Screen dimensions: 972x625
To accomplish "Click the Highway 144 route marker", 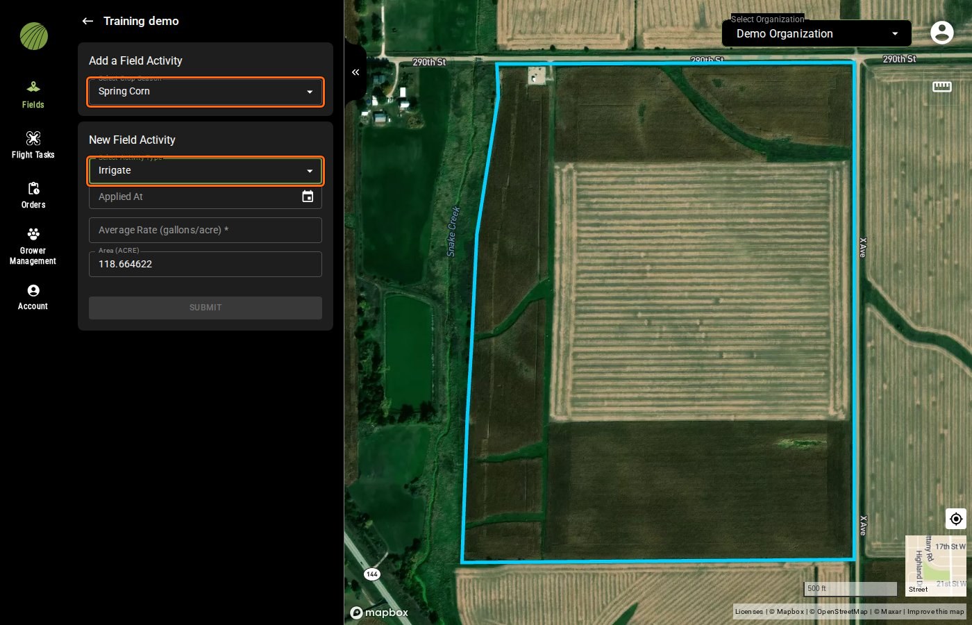I will (372, 574).
